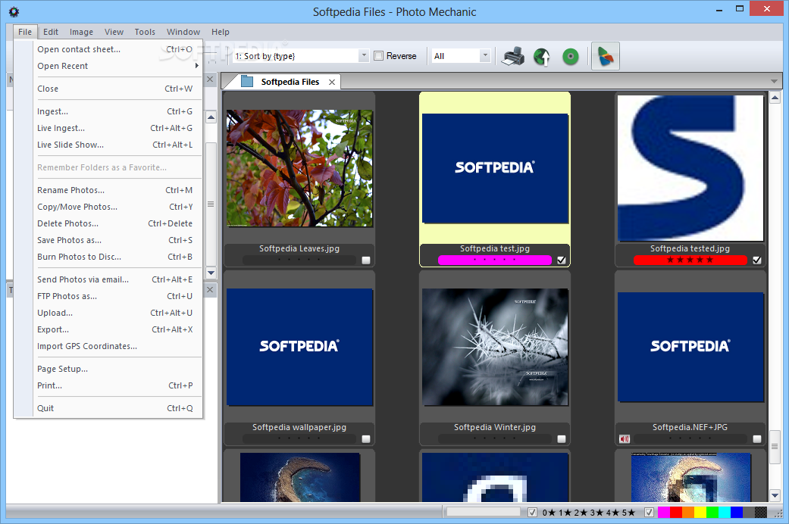
Task: Close the upper left side panel
Action: coord(211,80)
